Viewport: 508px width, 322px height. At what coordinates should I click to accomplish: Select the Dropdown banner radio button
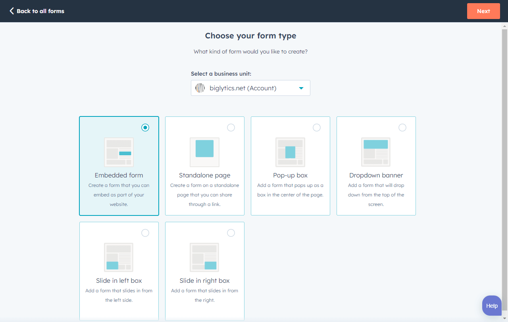402,128
